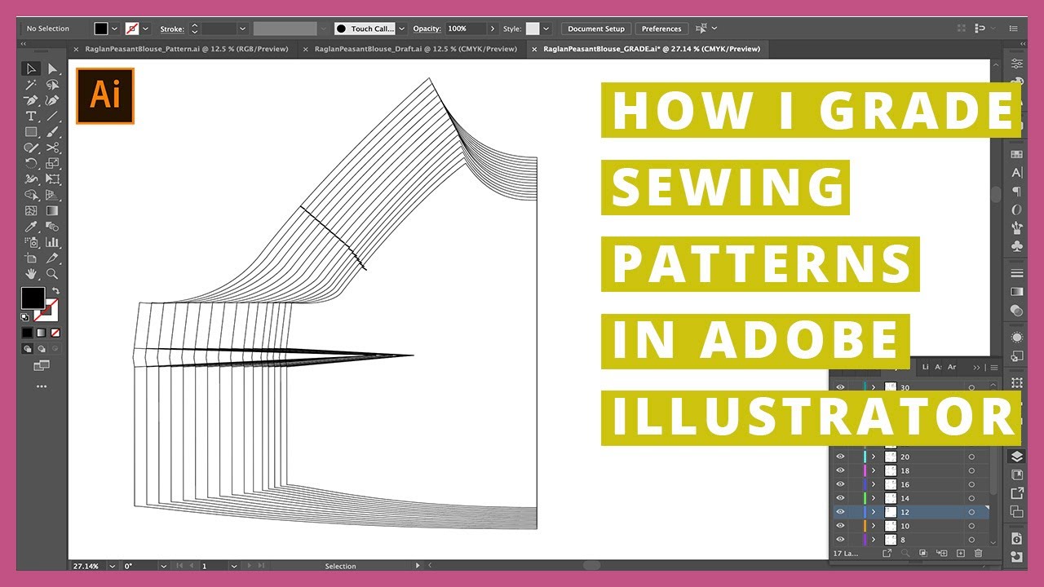Click the Opacity label link
1044x587 pixels.
[x=427, y=29]
